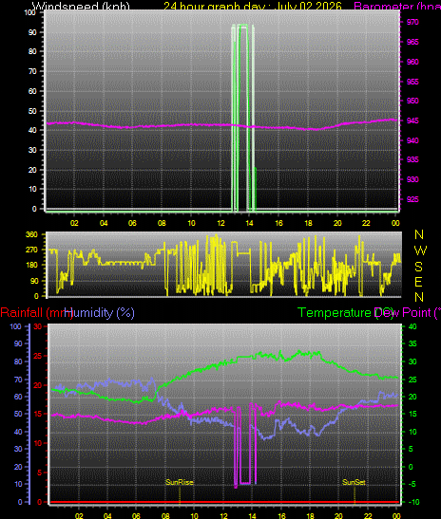Click the 40 value on green temperature axis
Viewport: 441px width, 519px height.
412,326
